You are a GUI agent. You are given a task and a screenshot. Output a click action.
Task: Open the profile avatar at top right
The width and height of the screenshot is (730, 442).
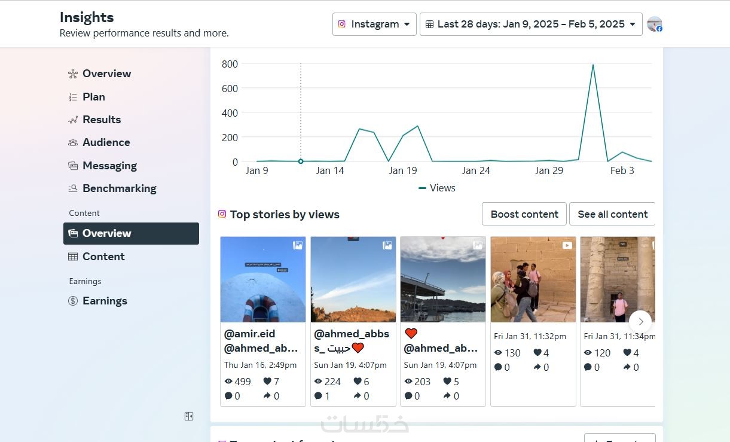coord(654,25)
